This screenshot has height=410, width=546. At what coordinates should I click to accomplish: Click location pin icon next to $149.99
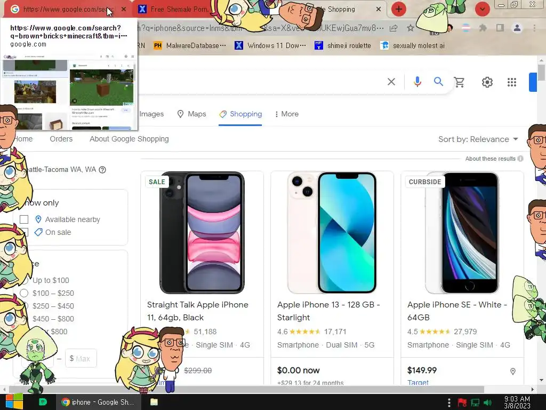513,372
